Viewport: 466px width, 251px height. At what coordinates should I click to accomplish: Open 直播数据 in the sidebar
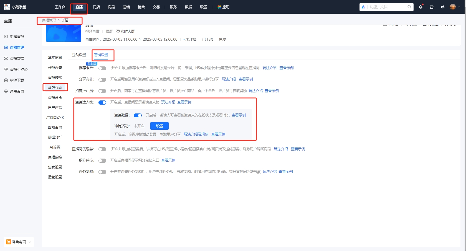click(17, 58)
